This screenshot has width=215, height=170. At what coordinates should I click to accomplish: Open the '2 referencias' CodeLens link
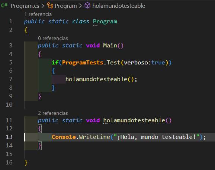[53, 113]
